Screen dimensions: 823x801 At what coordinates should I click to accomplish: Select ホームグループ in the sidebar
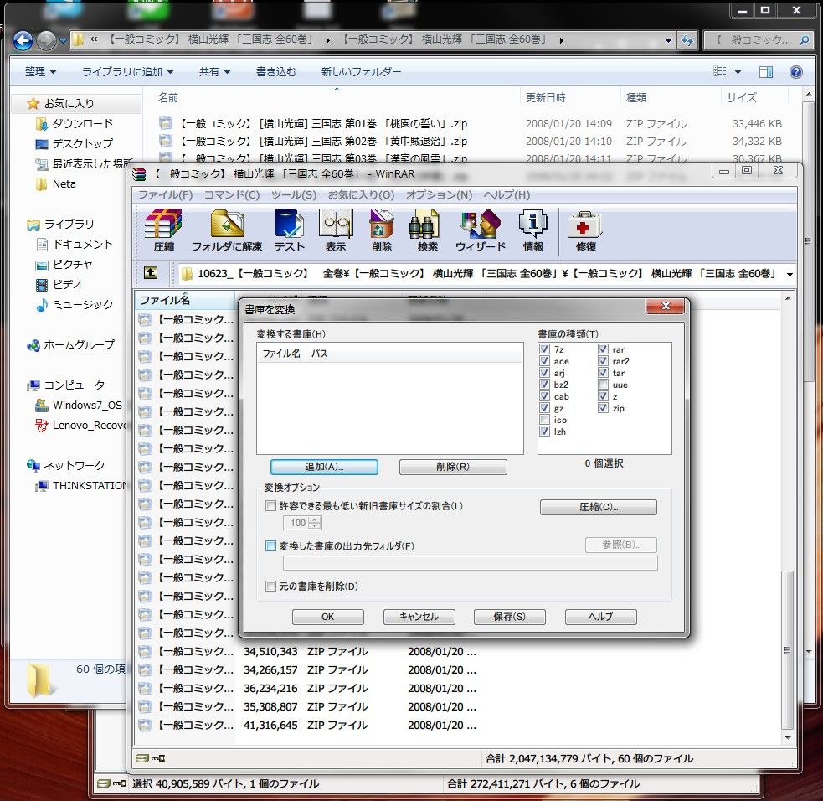pyautogui.click(x=70, y=344)
